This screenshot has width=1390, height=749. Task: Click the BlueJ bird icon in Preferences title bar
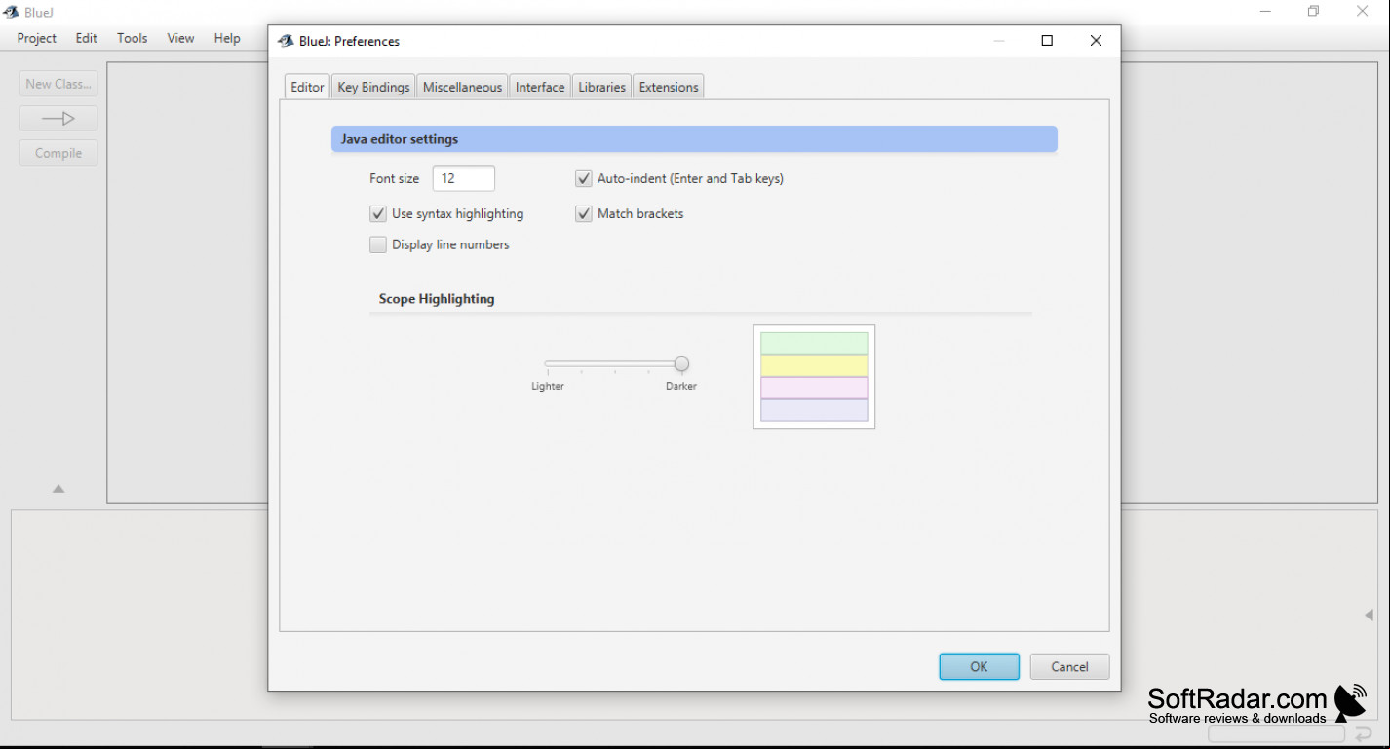(286, 41)
